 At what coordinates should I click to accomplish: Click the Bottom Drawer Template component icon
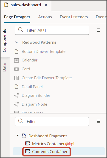16,52
